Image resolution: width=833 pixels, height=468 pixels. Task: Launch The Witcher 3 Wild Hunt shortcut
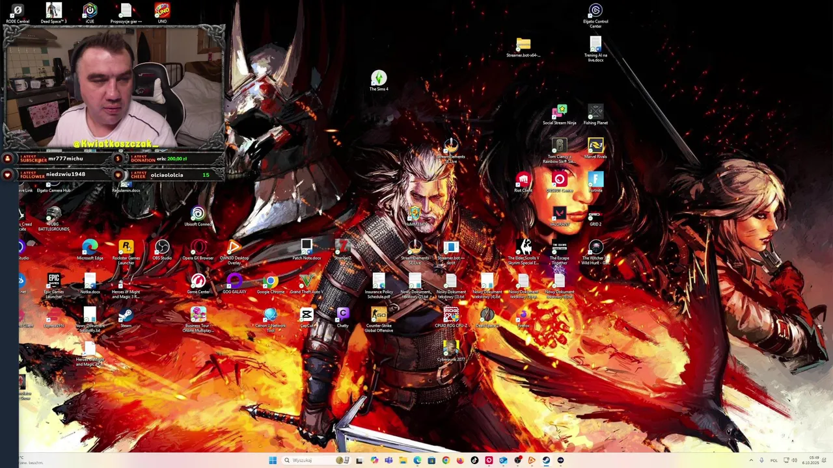595,252
